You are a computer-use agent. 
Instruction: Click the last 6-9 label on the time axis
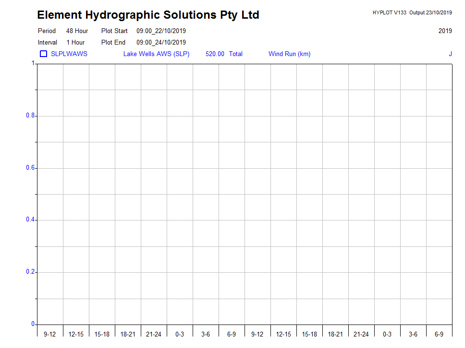tap(439, 334)
